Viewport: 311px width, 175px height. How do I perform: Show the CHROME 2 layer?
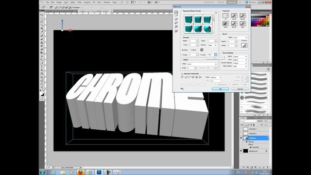click(241, 134)
